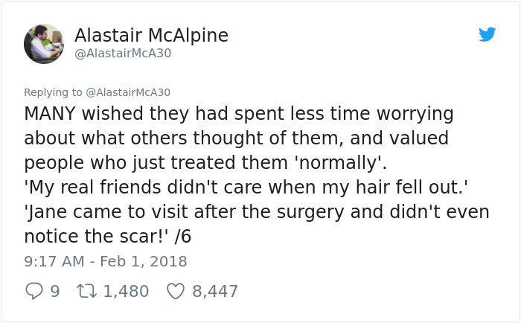View the 8,447 likes count

click(215, 290)
